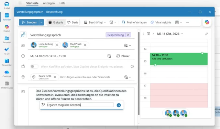The image size is (220, 129).
Task: Open the date picker Mi, 14 Okt, 2026
Action: pos(170,34)
